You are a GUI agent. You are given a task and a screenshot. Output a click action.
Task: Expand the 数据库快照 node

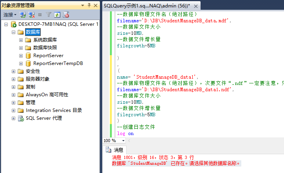(x=21, y=48)
